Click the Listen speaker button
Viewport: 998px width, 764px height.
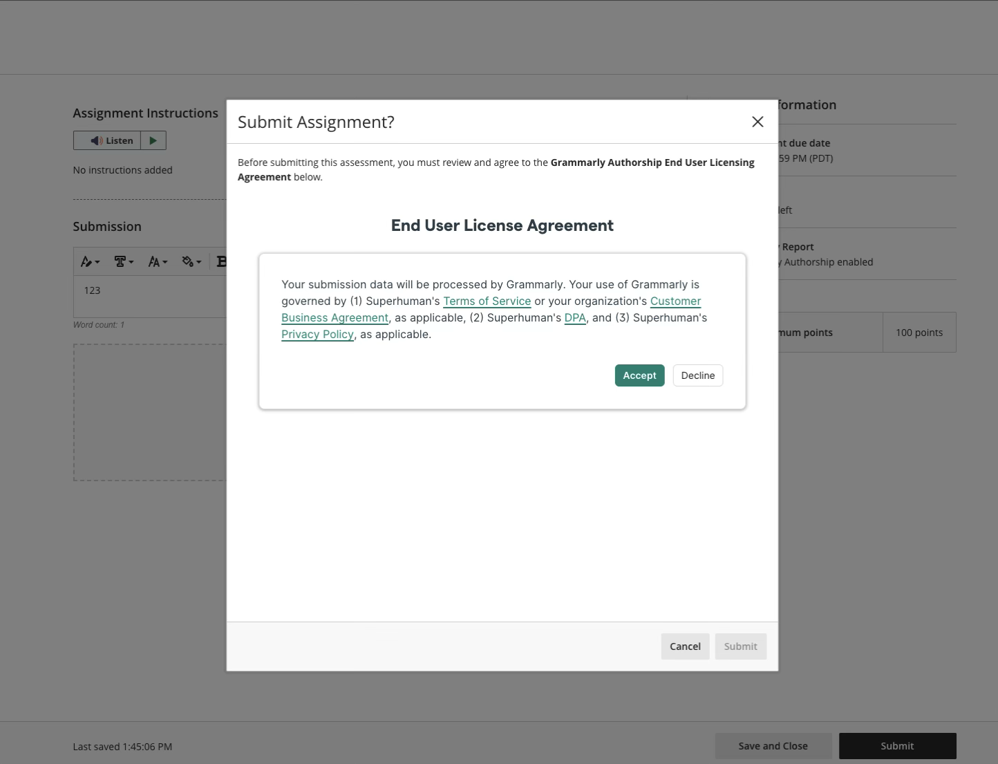[x=107, y=140]
